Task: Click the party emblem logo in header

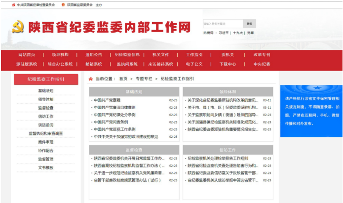Action: tap(18, 27)
